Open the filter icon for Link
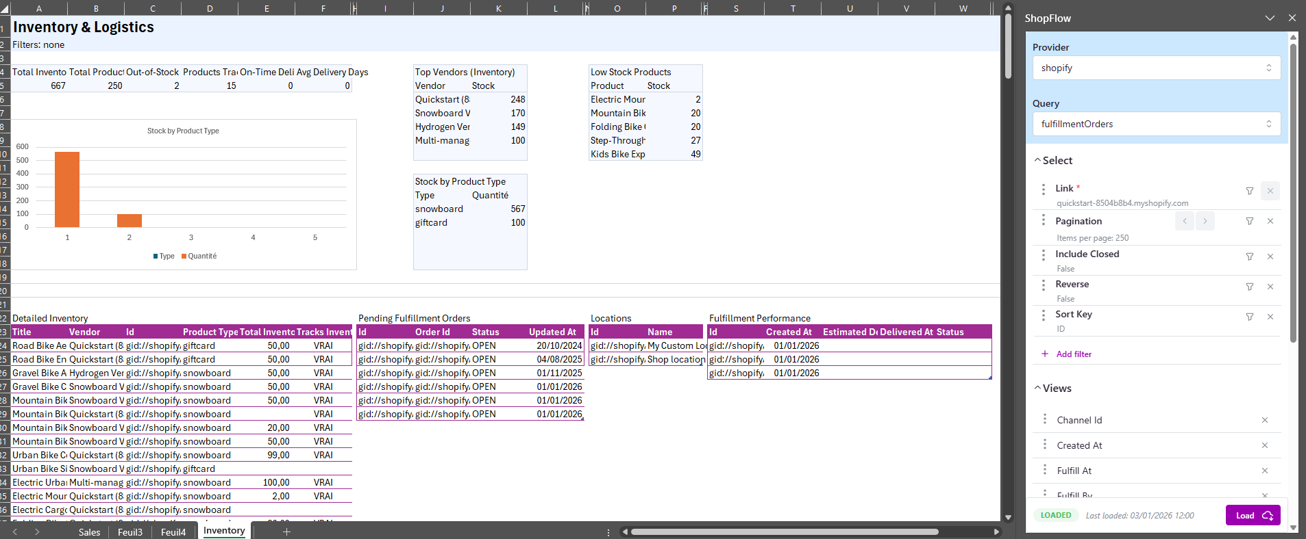The height and width of the screenshot is (539, 1306). [x=1250, y=191]
